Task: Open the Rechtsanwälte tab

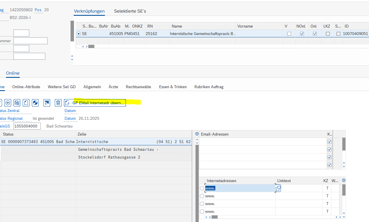Action: pyautogui.click(x=138, y=87)
